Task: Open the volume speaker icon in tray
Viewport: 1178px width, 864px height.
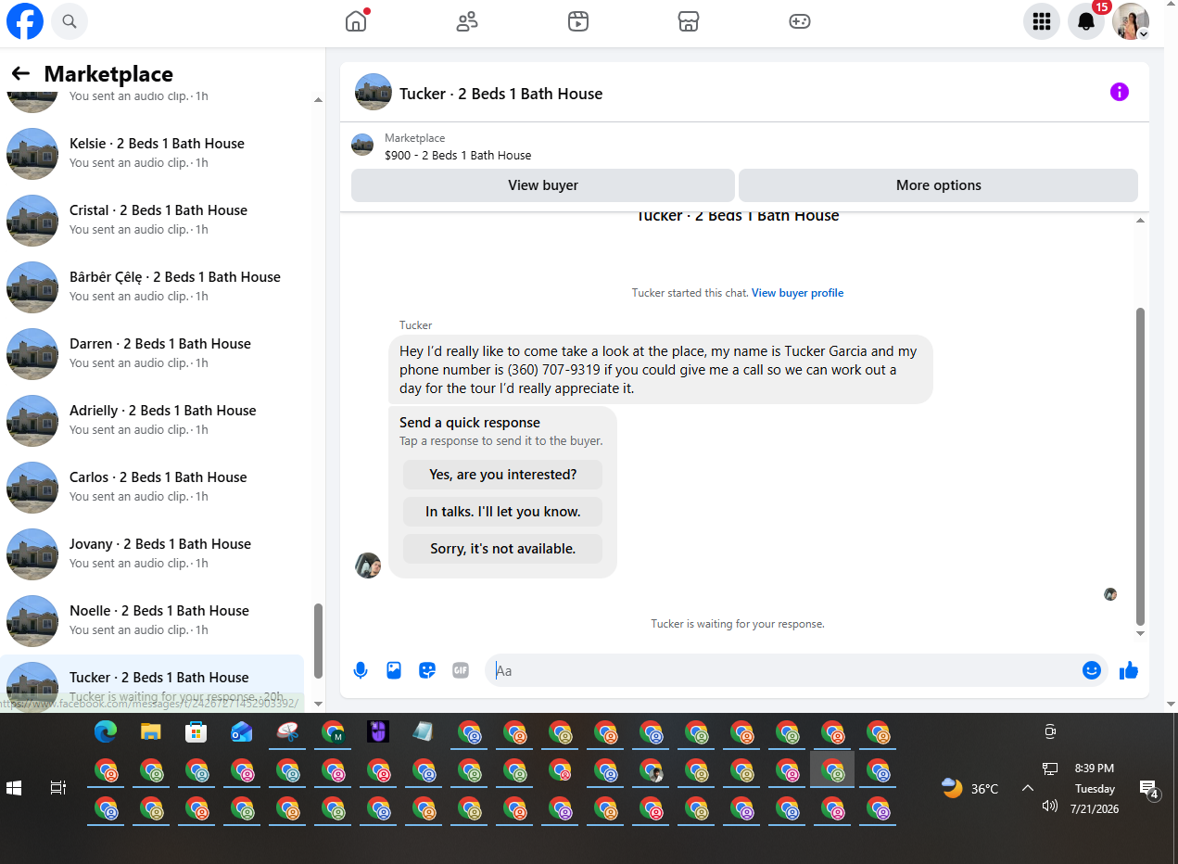Action: [x=1050, y=806]
